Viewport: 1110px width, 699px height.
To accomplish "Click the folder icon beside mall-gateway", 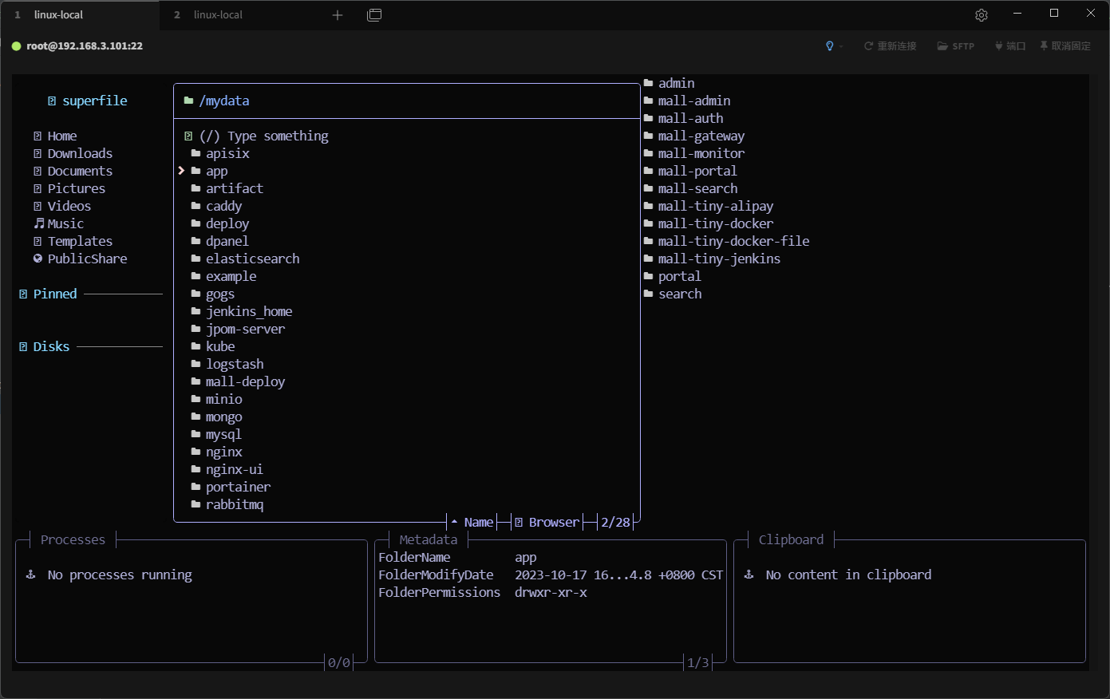I will coord(649,136).
